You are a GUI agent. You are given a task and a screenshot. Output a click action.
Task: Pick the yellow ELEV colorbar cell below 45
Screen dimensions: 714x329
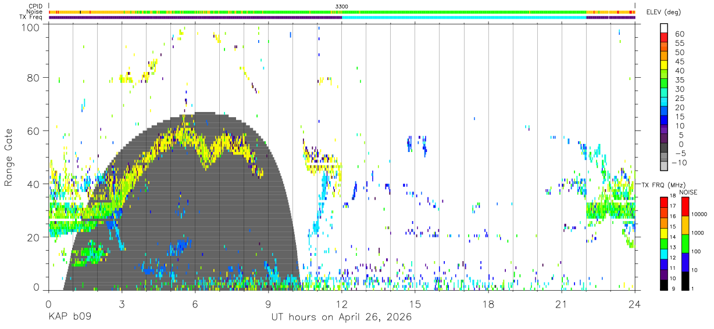pos(664,65)
